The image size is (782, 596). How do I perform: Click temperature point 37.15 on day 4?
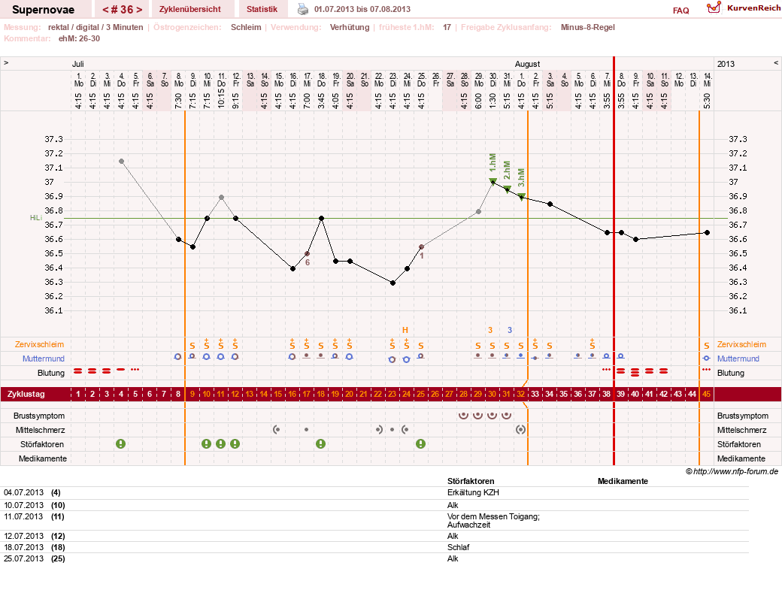(x=121, y=161)
